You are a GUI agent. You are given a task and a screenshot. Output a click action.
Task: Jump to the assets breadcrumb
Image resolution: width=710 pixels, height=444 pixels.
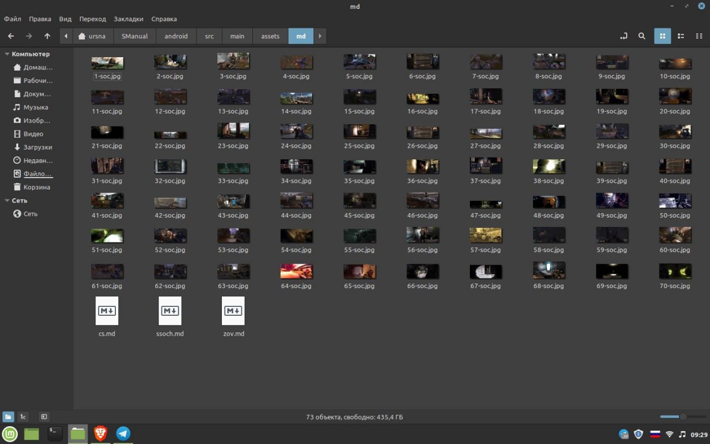(x=271, y=36)
